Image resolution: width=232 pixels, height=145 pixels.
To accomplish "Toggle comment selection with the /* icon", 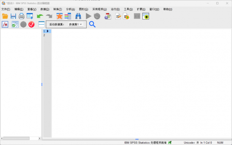I will (5, 24).
